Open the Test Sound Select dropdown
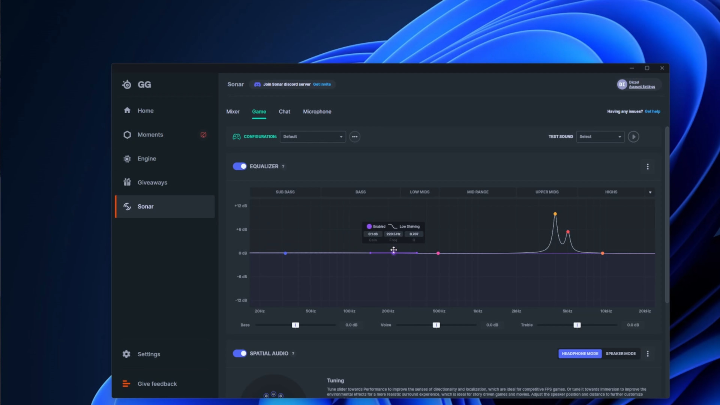This screenshot has height=405, width=720. point(600,136)
